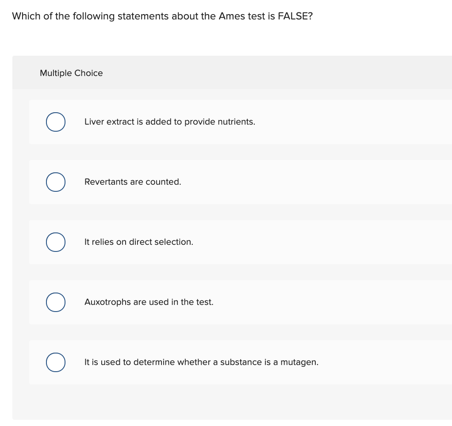Click the text 'Liver extract is added to provide nutrients.'

click(x=169, y=122)
